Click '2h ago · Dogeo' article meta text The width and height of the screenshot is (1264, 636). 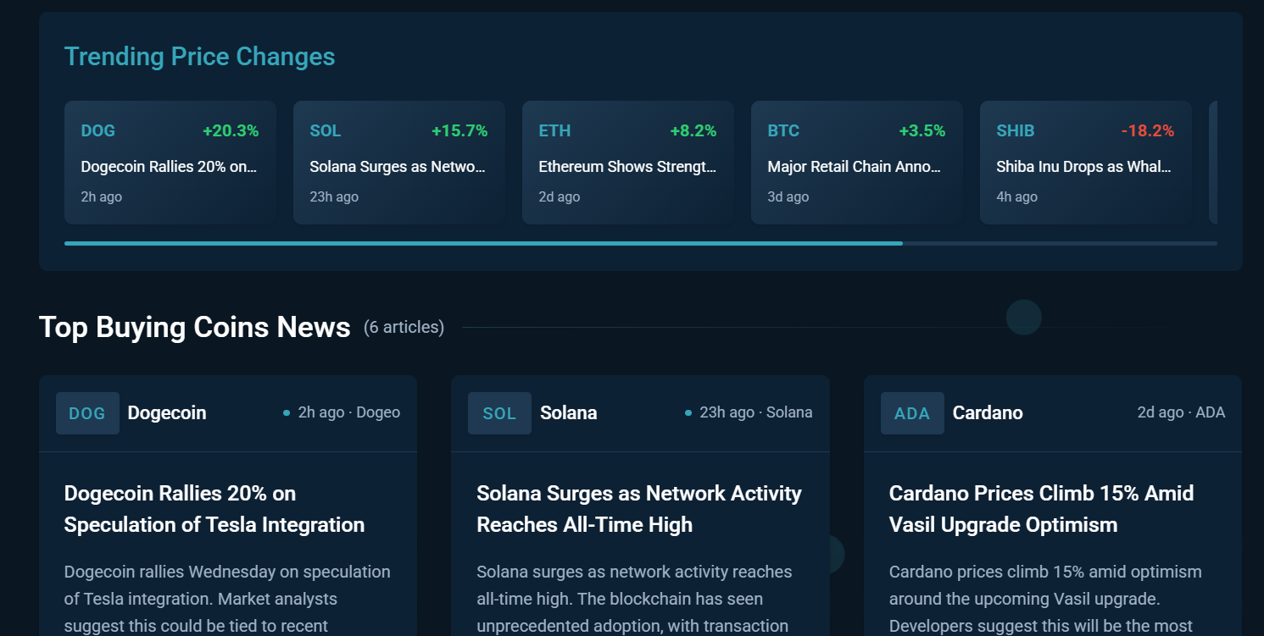click(348, 412)
